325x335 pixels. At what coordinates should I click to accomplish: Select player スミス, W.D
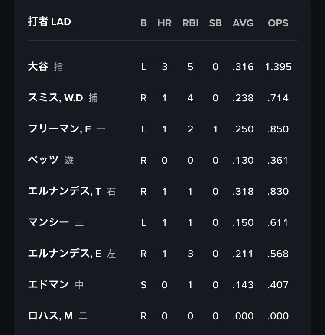[55, 98]
